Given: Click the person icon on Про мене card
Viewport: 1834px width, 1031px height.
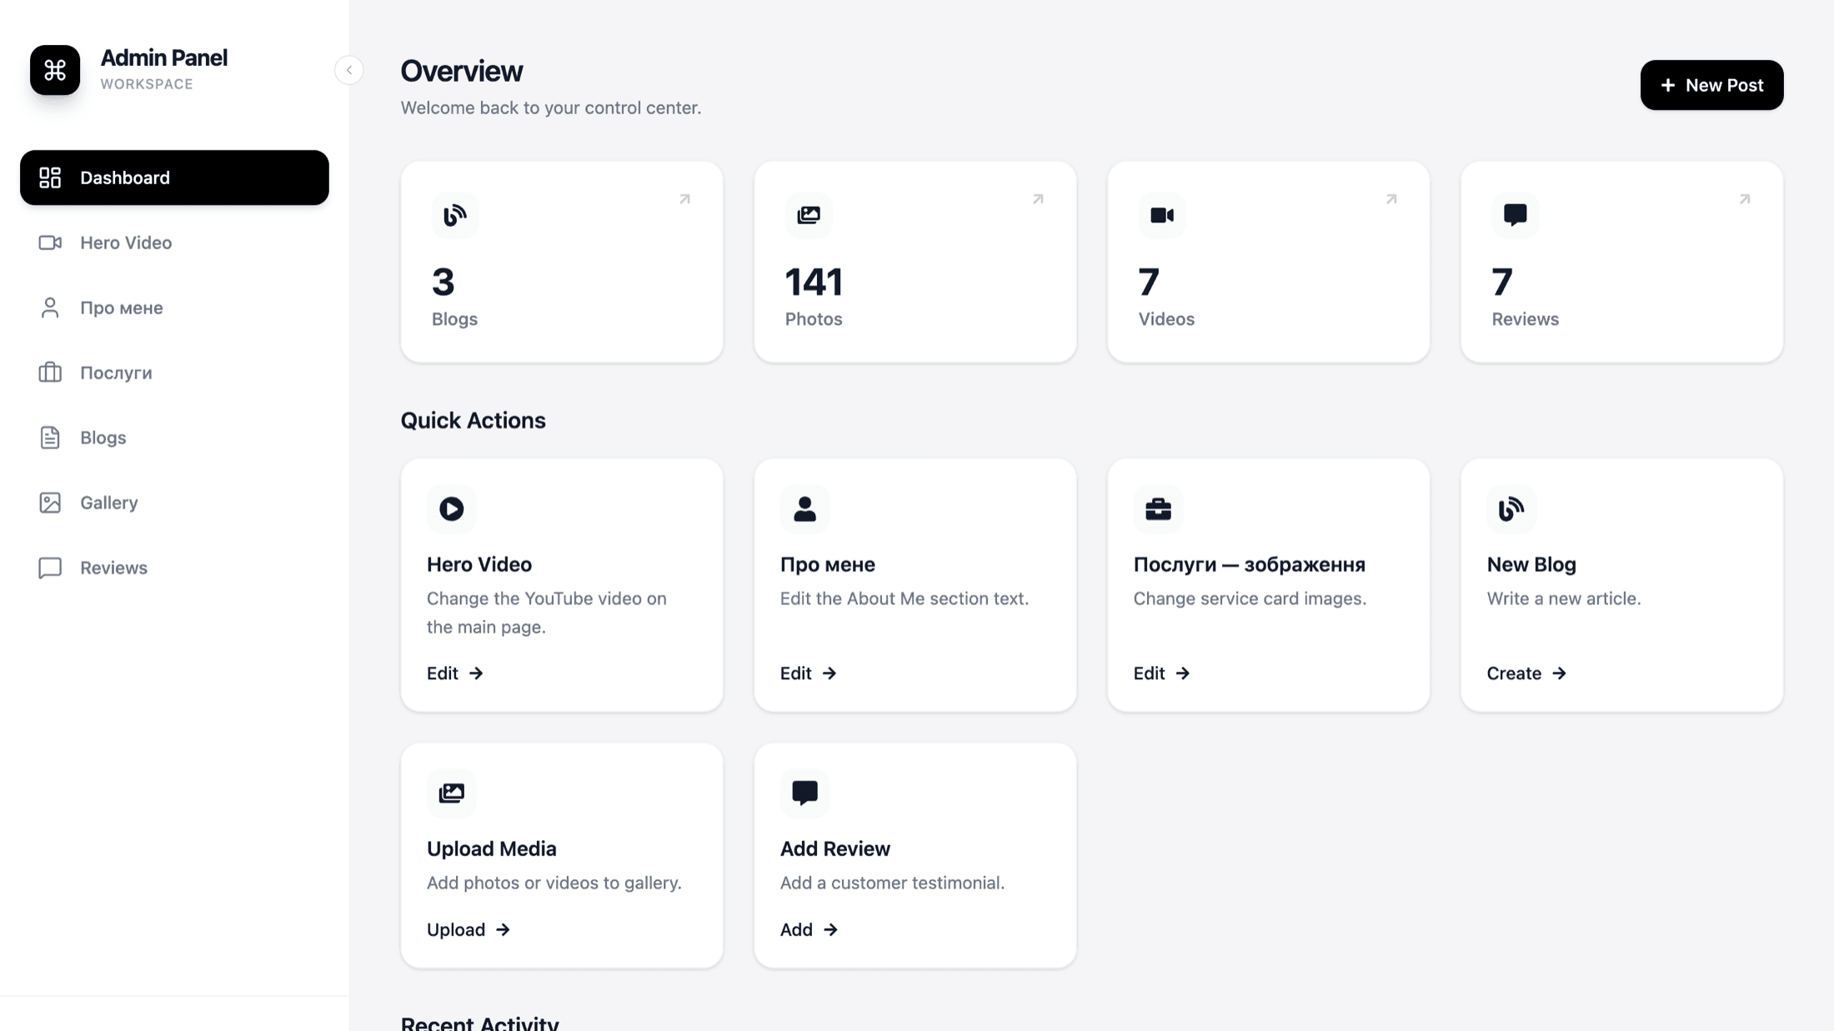Looking at the screenshot, I should [x=804, y=508].
